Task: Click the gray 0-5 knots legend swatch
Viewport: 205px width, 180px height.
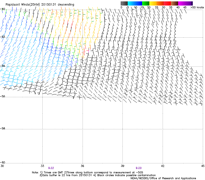Action: [x=124, y=3]
